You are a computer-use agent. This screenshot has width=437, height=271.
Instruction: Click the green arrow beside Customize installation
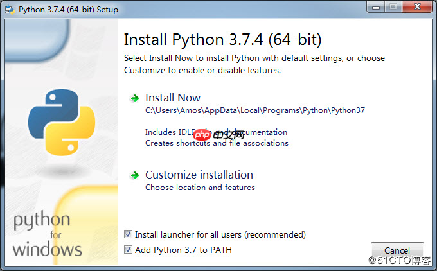click(134, 175)
